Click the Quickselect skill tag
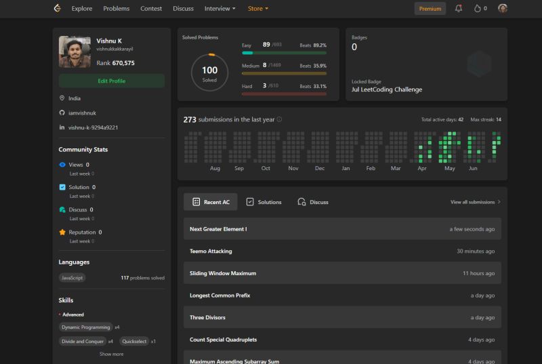This screenshot has height=364, width=542. 134,341
